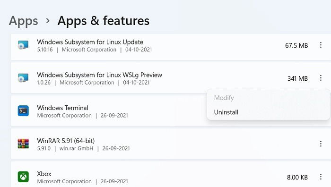The image size is (331, 187).
Task: Click the Apps & features heading
Action: coord(104,21)
